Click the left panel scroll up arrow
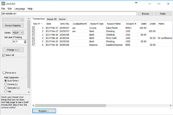 click(29, 18)
